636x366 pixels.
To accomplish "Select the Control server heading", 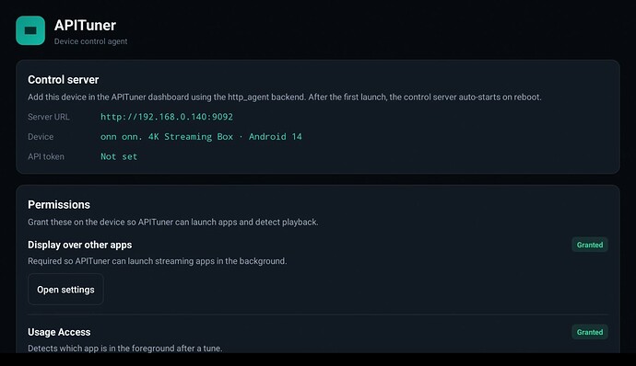I will point(64,80).
